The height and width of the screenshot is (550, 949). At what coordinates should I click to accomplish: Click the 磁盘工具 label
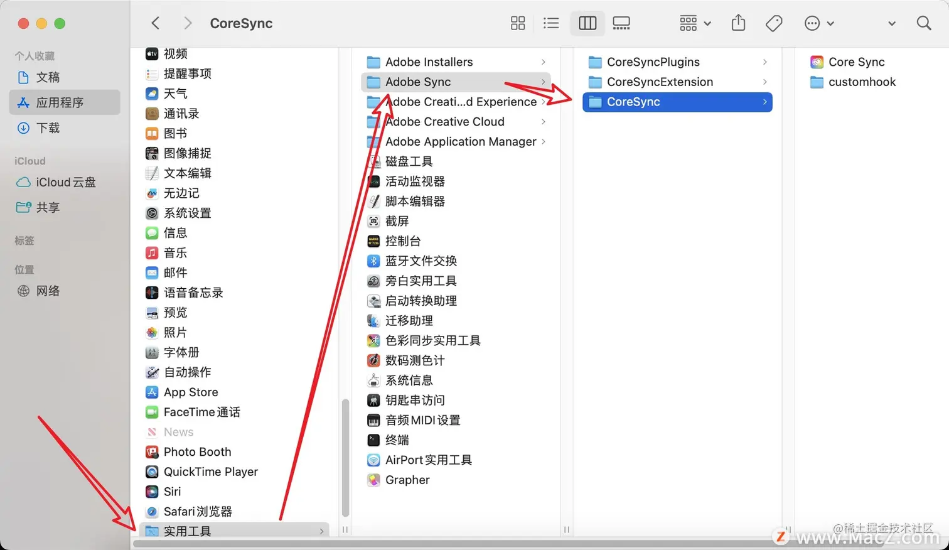coord(409,161)
